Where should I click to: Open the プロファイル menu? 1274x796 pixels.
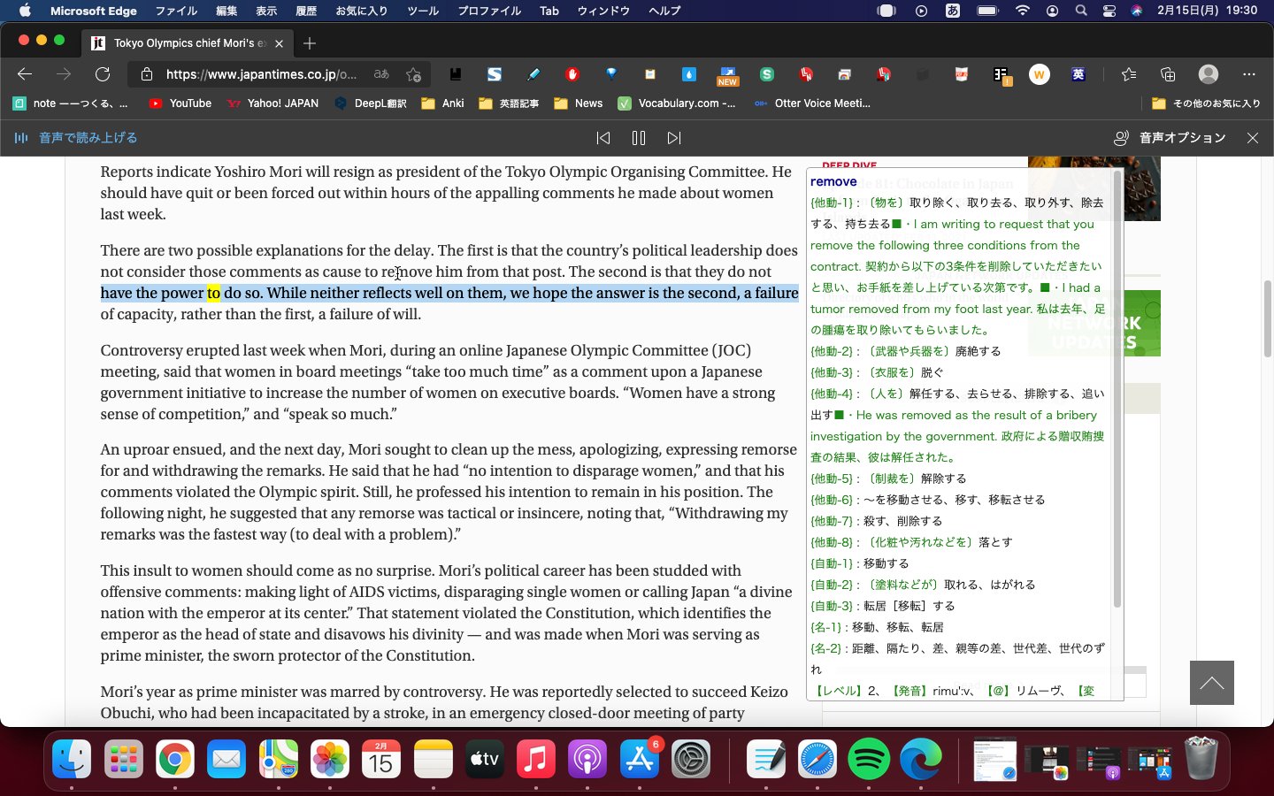click(x=489, y=11)
